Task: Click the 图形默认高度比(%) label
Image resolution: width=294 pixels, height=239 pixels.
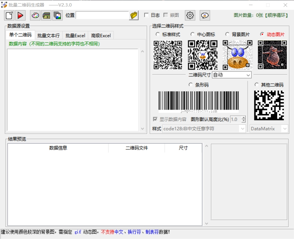Action: pos(210,119)
